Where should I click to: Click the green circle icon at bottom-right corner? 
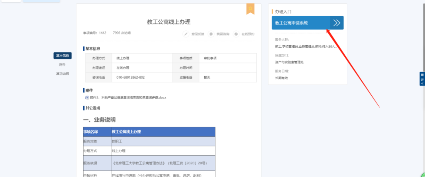click(423, 175)
